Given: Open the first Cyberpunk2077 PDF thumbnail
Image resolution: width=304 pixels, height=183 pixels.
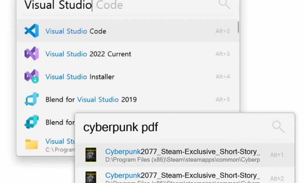Looking at the screenshot, I should tap(90, 155).
